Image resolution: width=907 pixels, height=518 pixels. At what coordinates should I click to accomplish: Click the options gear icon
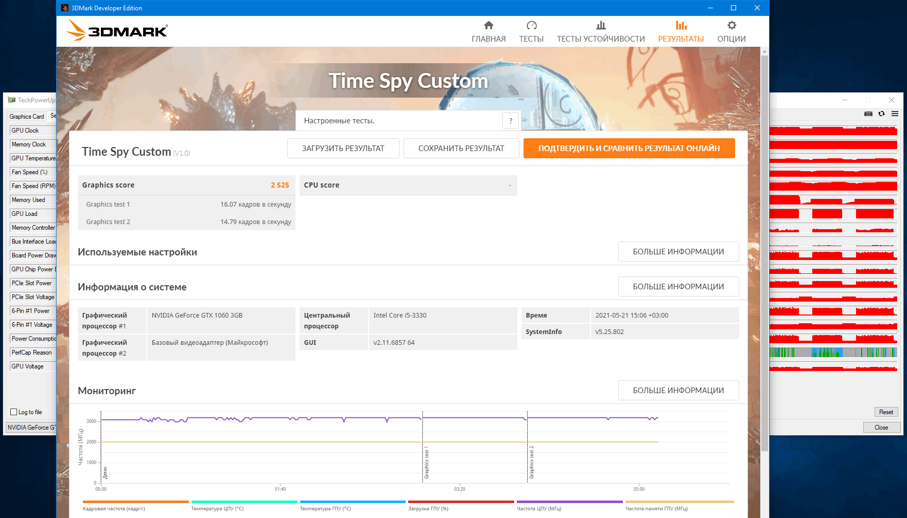pos(731,25)
